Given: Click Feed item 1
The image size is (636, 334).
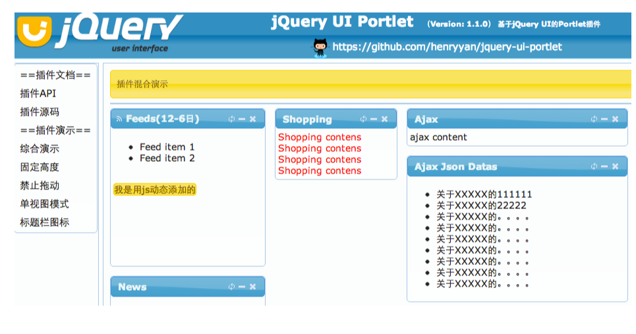Looking at the screenshot, I should (167, 147).
